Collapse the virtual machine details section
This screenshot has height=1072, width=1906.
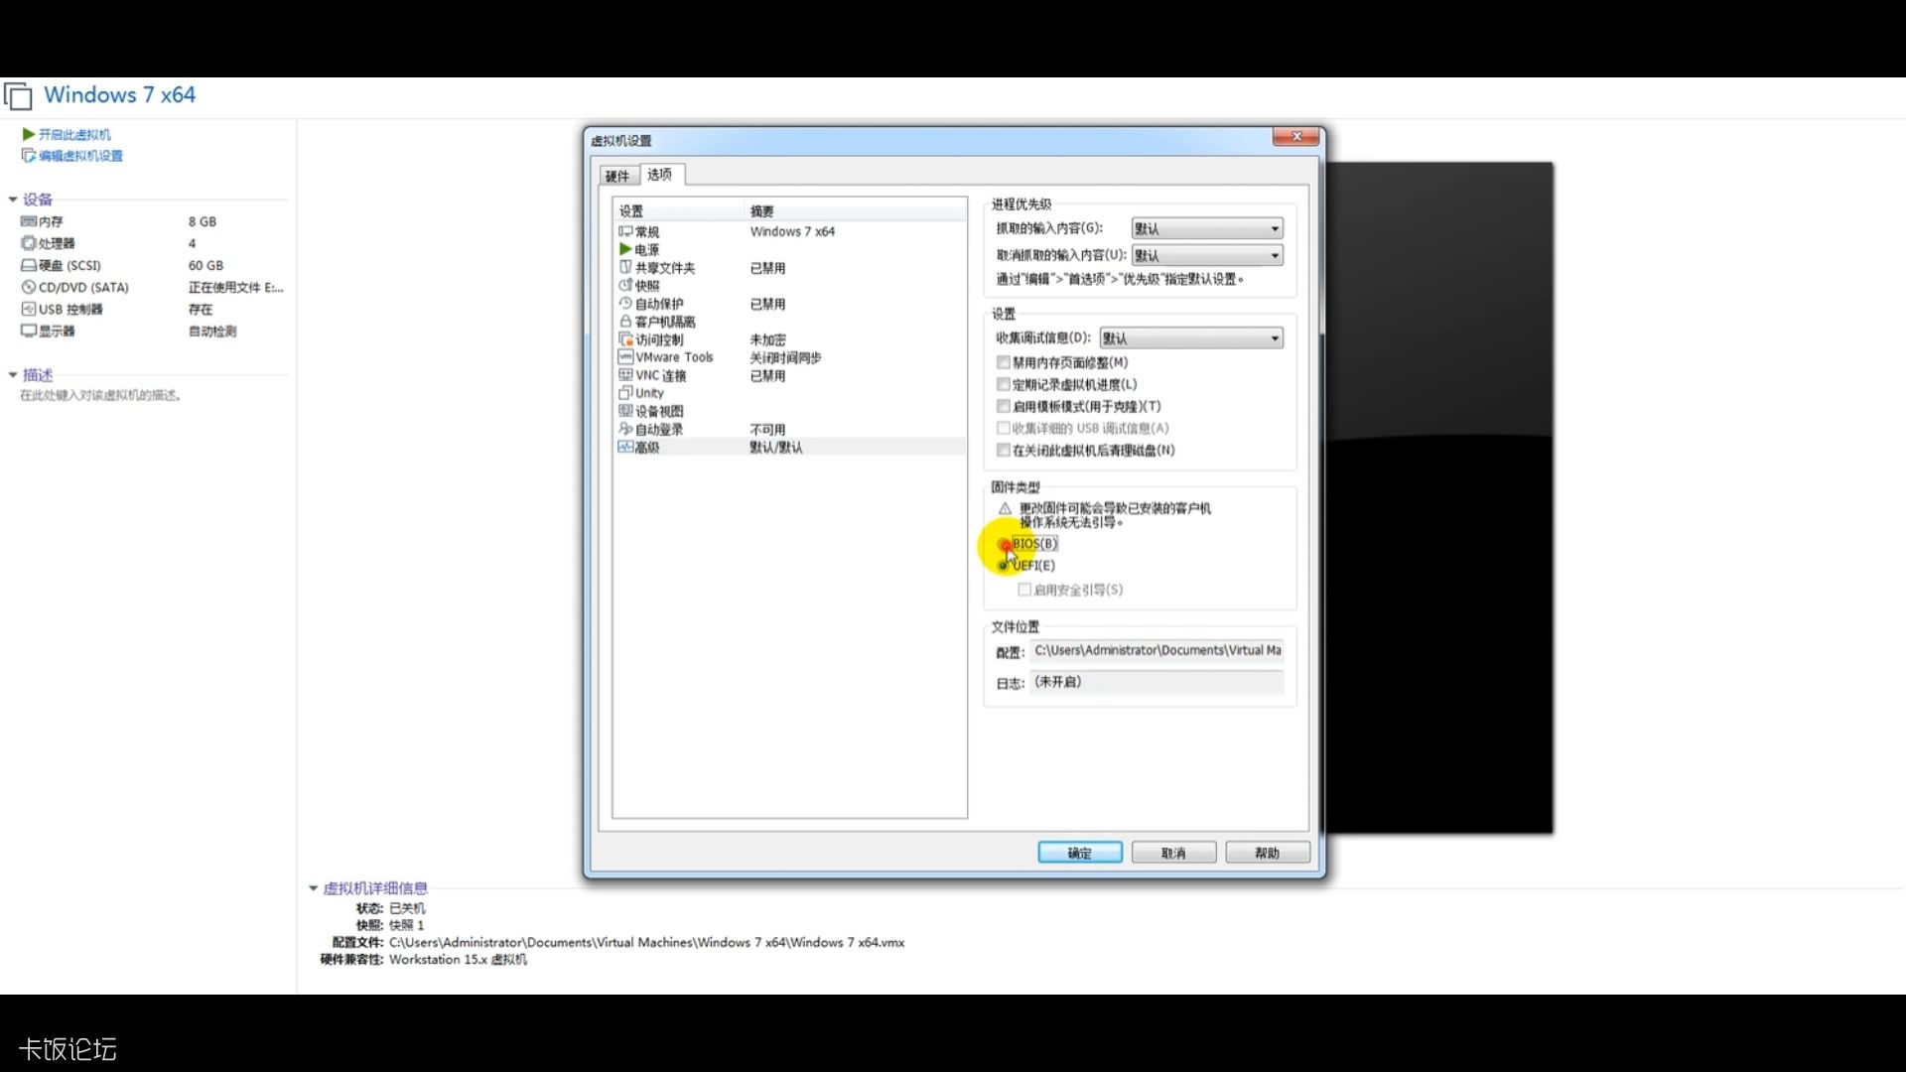(314, 888)
